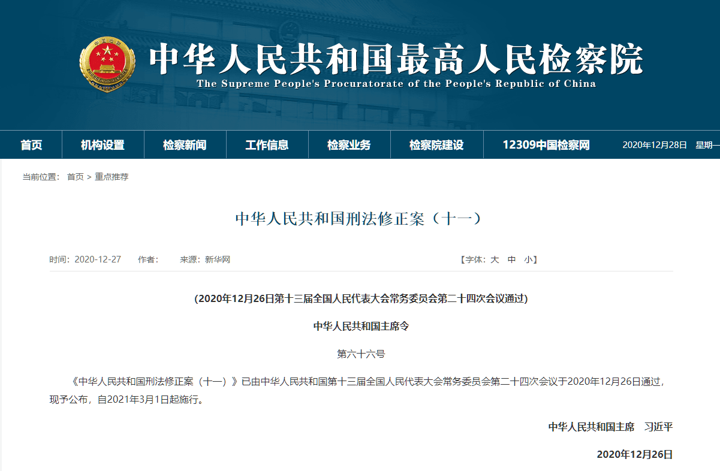Select the 工作信息 navigation item

[x=267, y=145]
